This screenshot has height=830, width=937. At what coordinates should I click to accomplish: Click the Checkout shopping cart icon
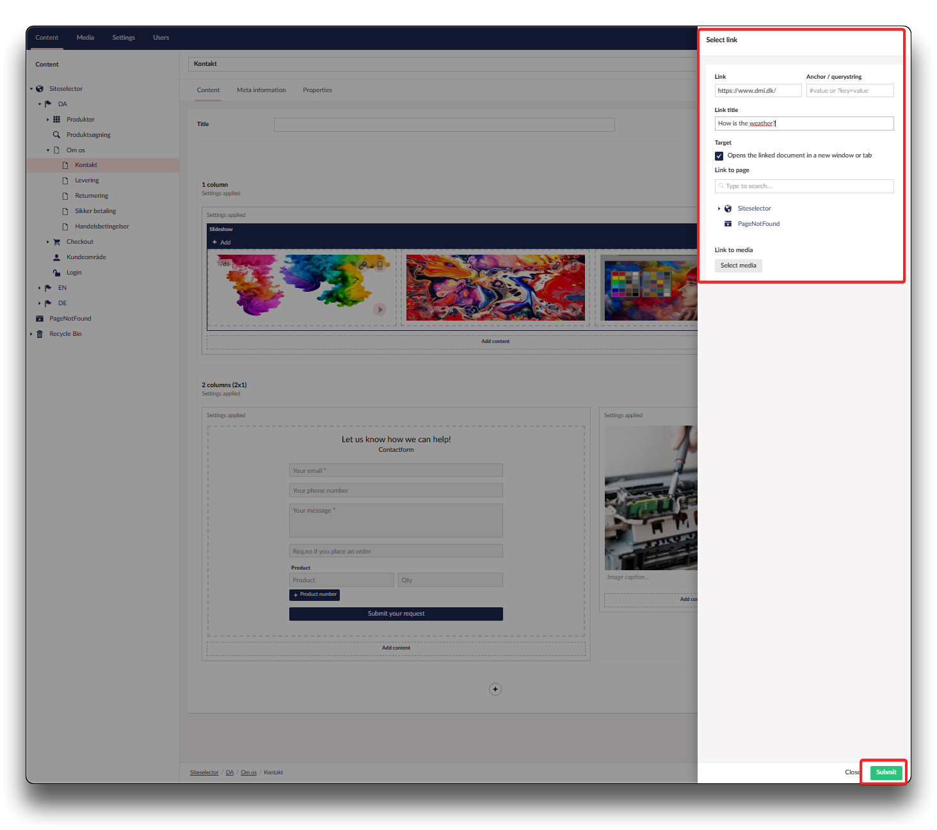click(56, 242)
